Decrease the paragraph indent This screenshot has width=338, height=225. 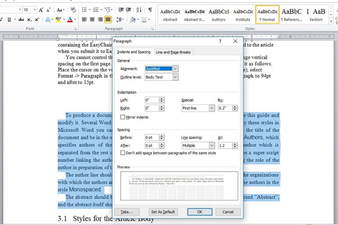pos(121,10)
